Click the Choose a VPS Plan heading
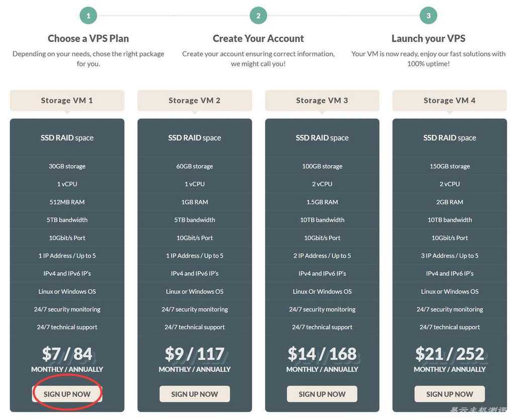 tap(88, 38)
